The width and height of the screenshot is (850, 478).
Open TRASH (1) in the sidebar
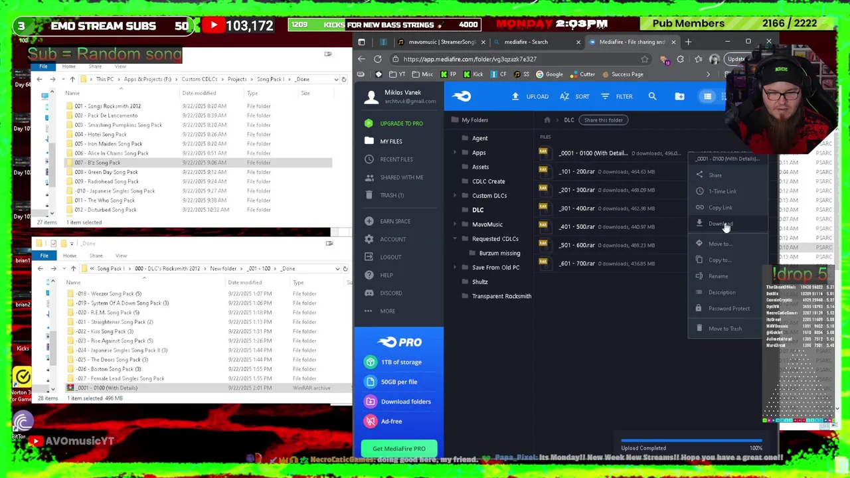click(384, 195)
